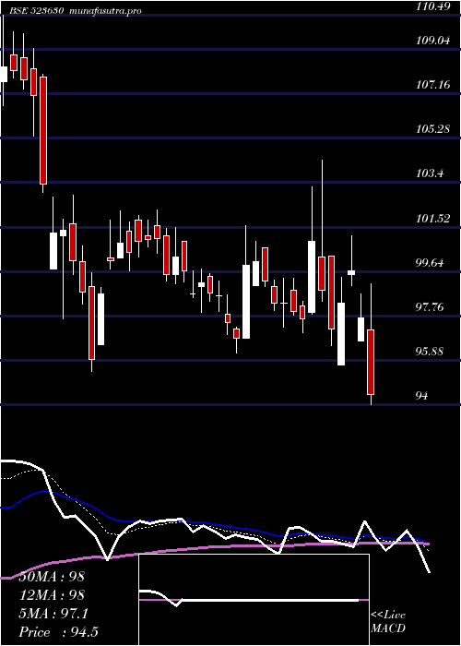The width and height of the screenshot is (461, 646).
Task: Click the 94 price axis label
Action: coord(422,396)
